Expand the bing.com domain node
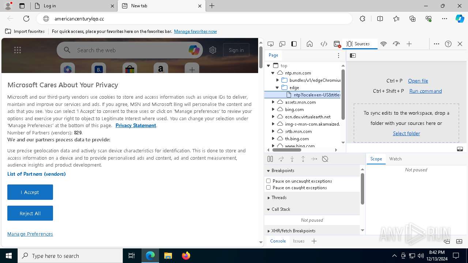The height and width of the screenshot is (263, 468). coord(273,110)
